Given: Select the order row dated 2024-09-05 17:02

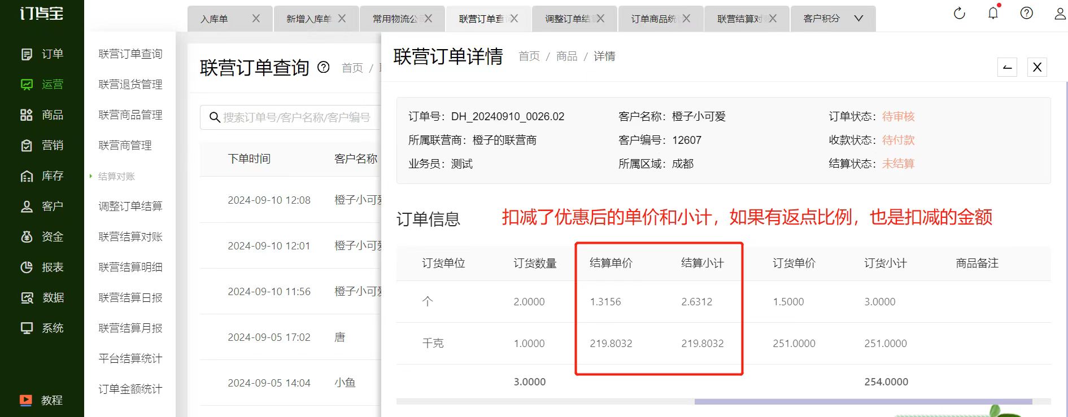Looking at the screenshot, I should click(290, 337).
